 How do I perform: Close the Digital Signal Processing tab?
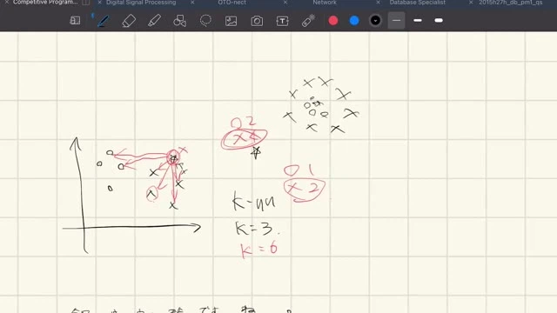click(x=100, y=3)
